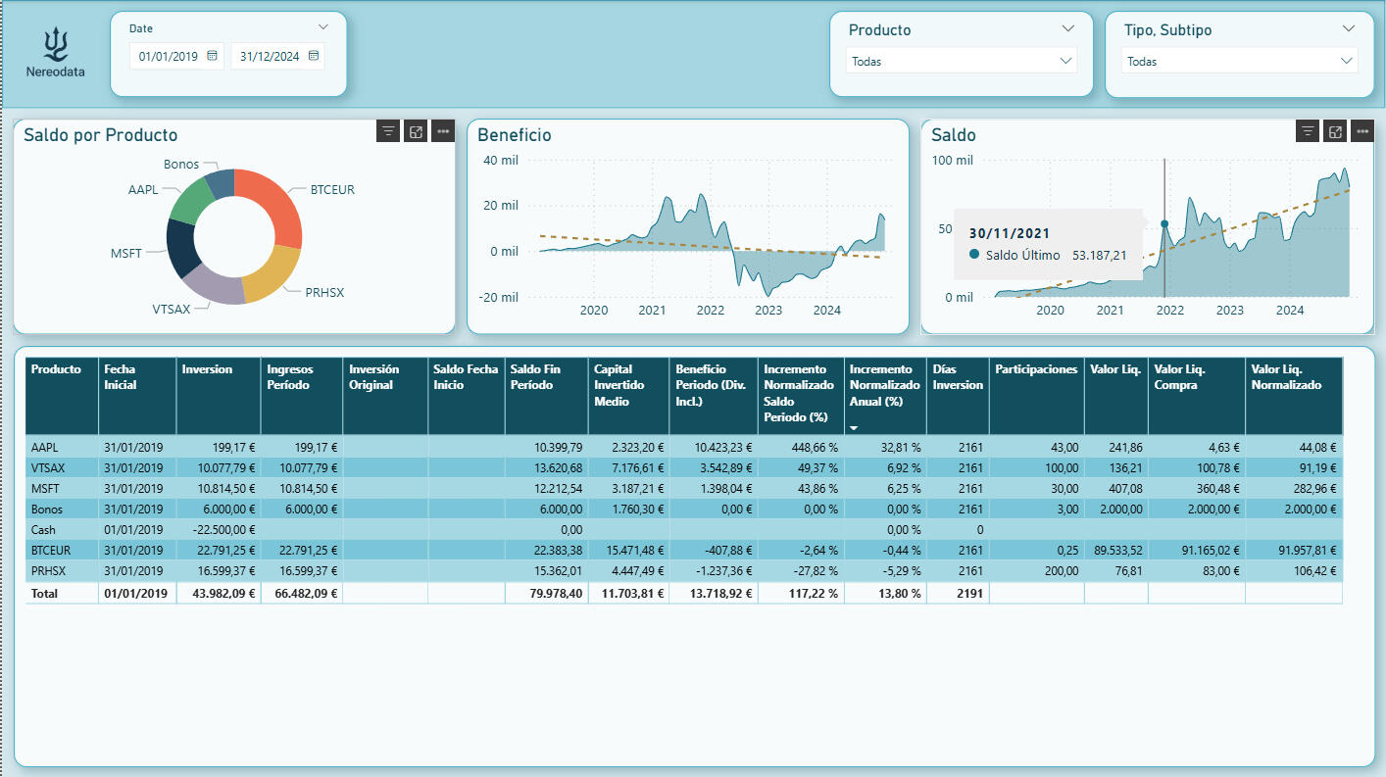The width and height of the screenshot is (1386, 777).
Task: Click the Producto slicer header chevron
Action: [1068, 28]
